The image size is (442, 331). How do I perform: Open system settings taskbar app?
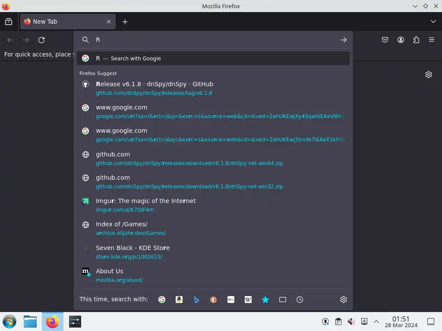(x=75, y=322)
